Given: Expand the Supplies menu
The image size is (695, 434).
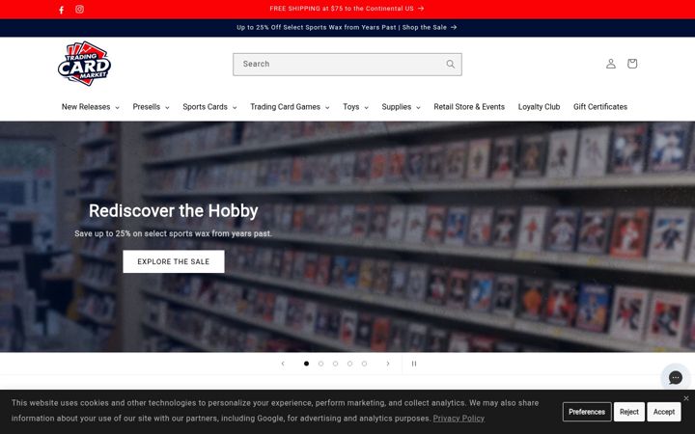Looking at the screenshot, I should click(402, 107).
